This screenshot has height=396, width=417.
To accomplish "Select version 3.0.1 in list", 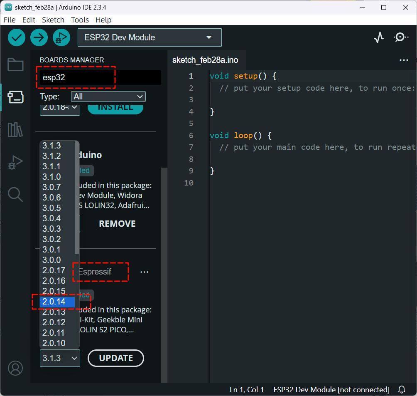I will (57, 249).
